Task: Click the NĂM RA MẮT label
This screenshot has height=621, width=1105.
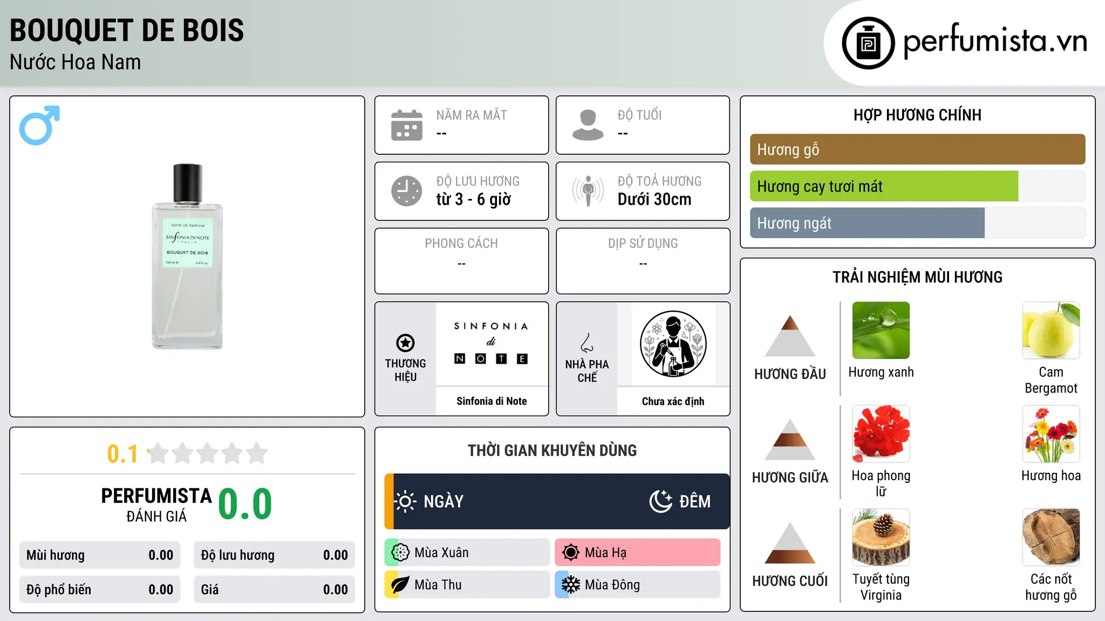Action: [x=472, y=115]
